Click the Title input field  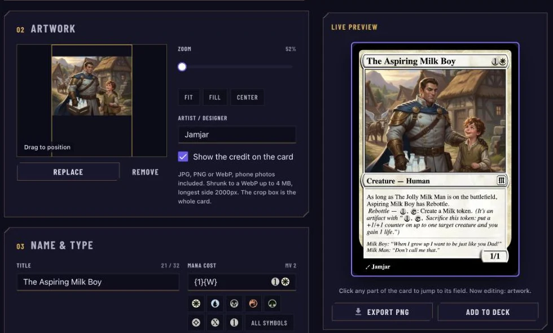tap(98, 282)
